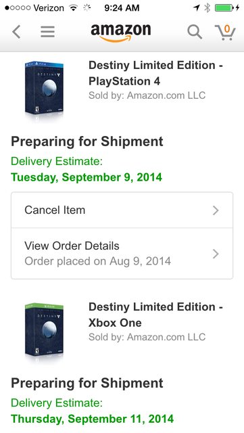This screenshot has width=244, height=433.
Task: Open View Order Details
Action: coord(122,254)
